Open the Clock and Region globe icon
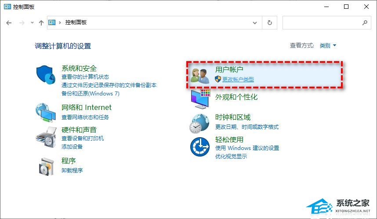 pyautogui.click(x=199, y=124)
